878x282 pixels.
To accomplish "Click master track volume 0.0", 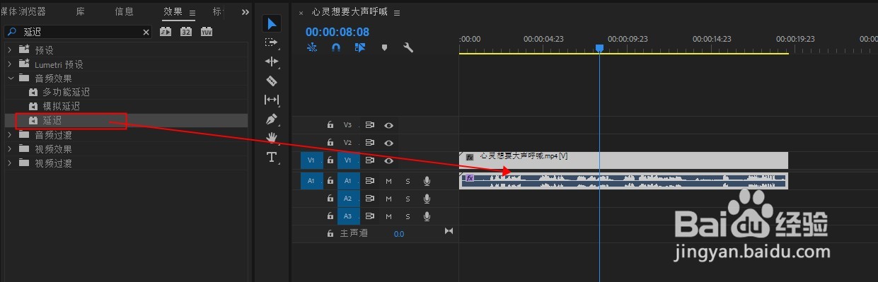I will (399, 234).
